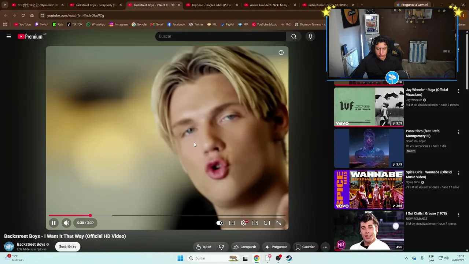469x264 pixels.
Task: Show hidden system tray icons
Action: [406, 258]
